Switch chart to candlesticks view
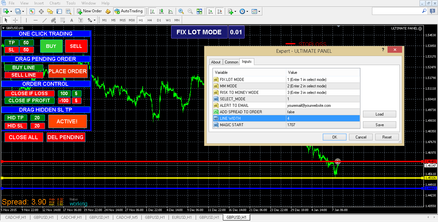Image resolution: width=438 pixels, height=222 pixels. 161,11
